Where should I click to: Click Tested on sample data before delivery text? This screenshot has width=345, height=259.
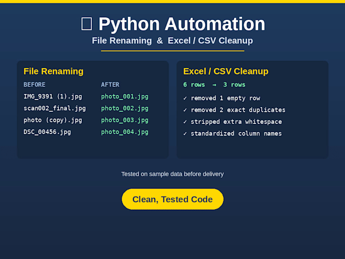(172, 174)
